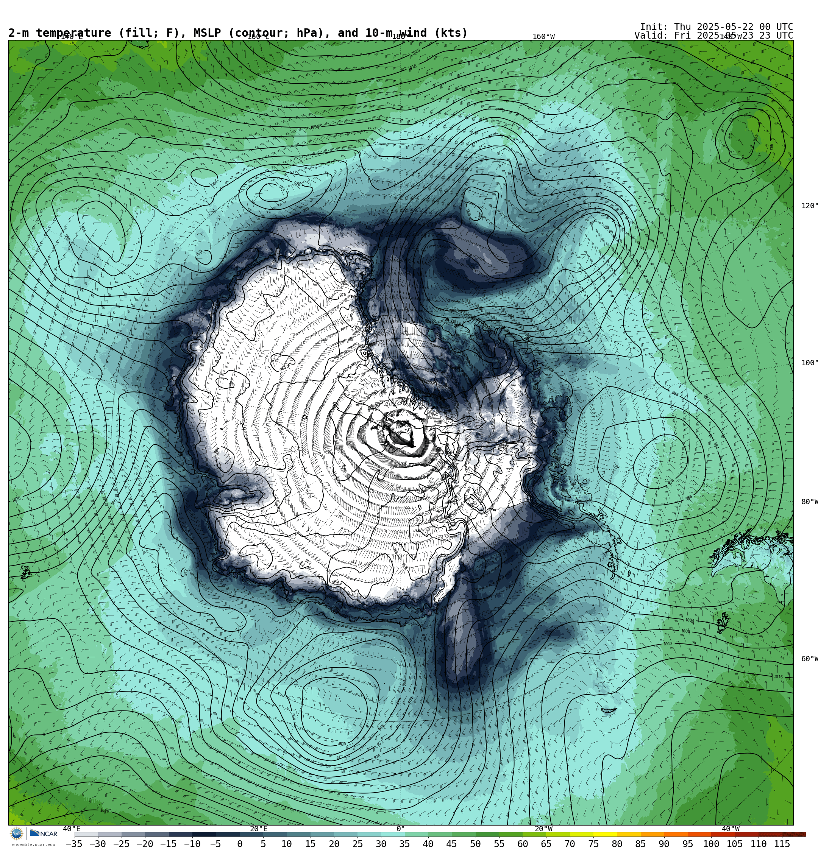Click the colorbar label '-35'

74,844
